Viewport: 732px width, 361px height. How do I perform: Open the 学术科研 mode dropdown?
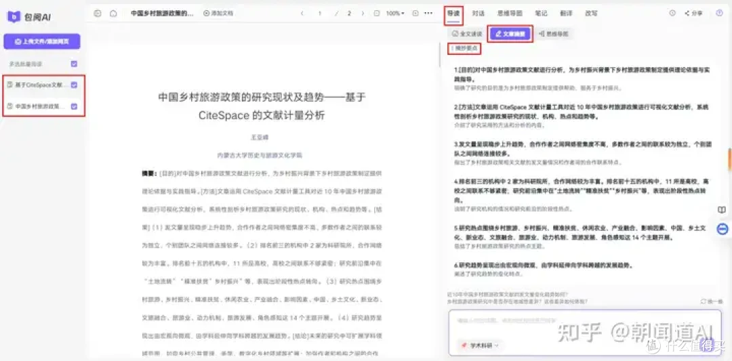[480, 345]
